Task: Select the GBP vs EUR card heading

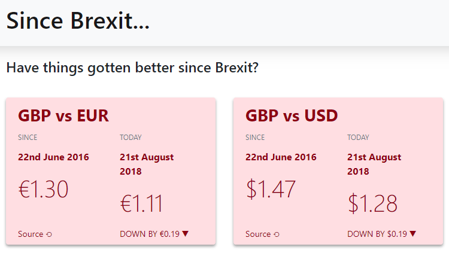Action: point(63,115)
